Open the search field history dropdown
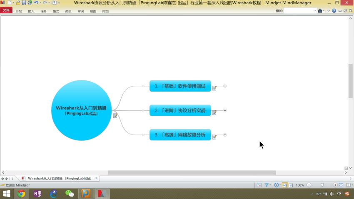Viewport: 354px width, 199px height. (x=315, y=10)
